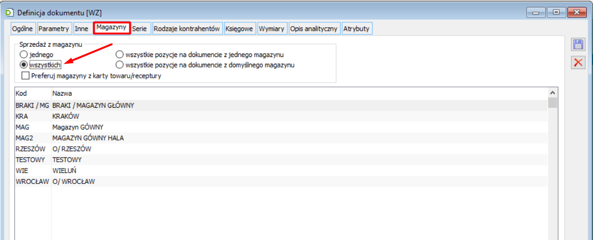The width and height of the screenshot is (593, 240).
Task: Switch to the Ogólne tab
Action: [x=23, y=29]
